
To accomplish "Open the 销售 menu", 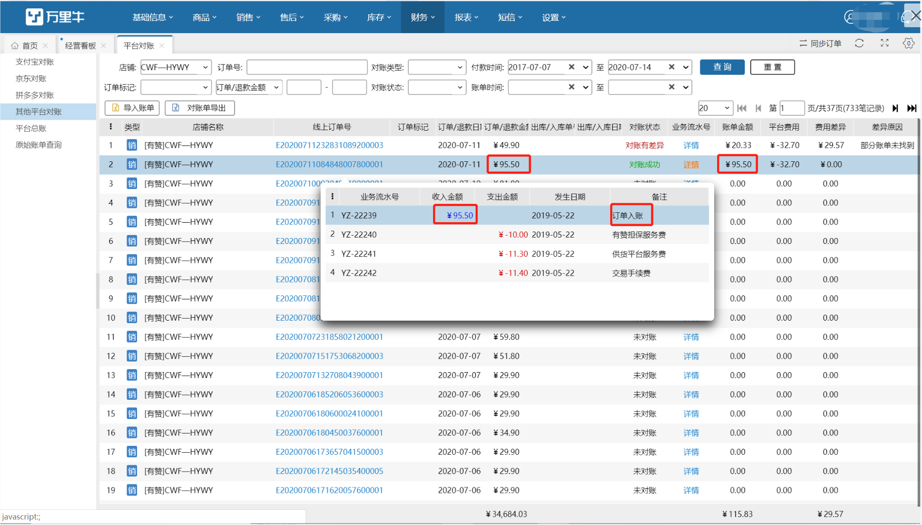I will click(x=248, y=17).
